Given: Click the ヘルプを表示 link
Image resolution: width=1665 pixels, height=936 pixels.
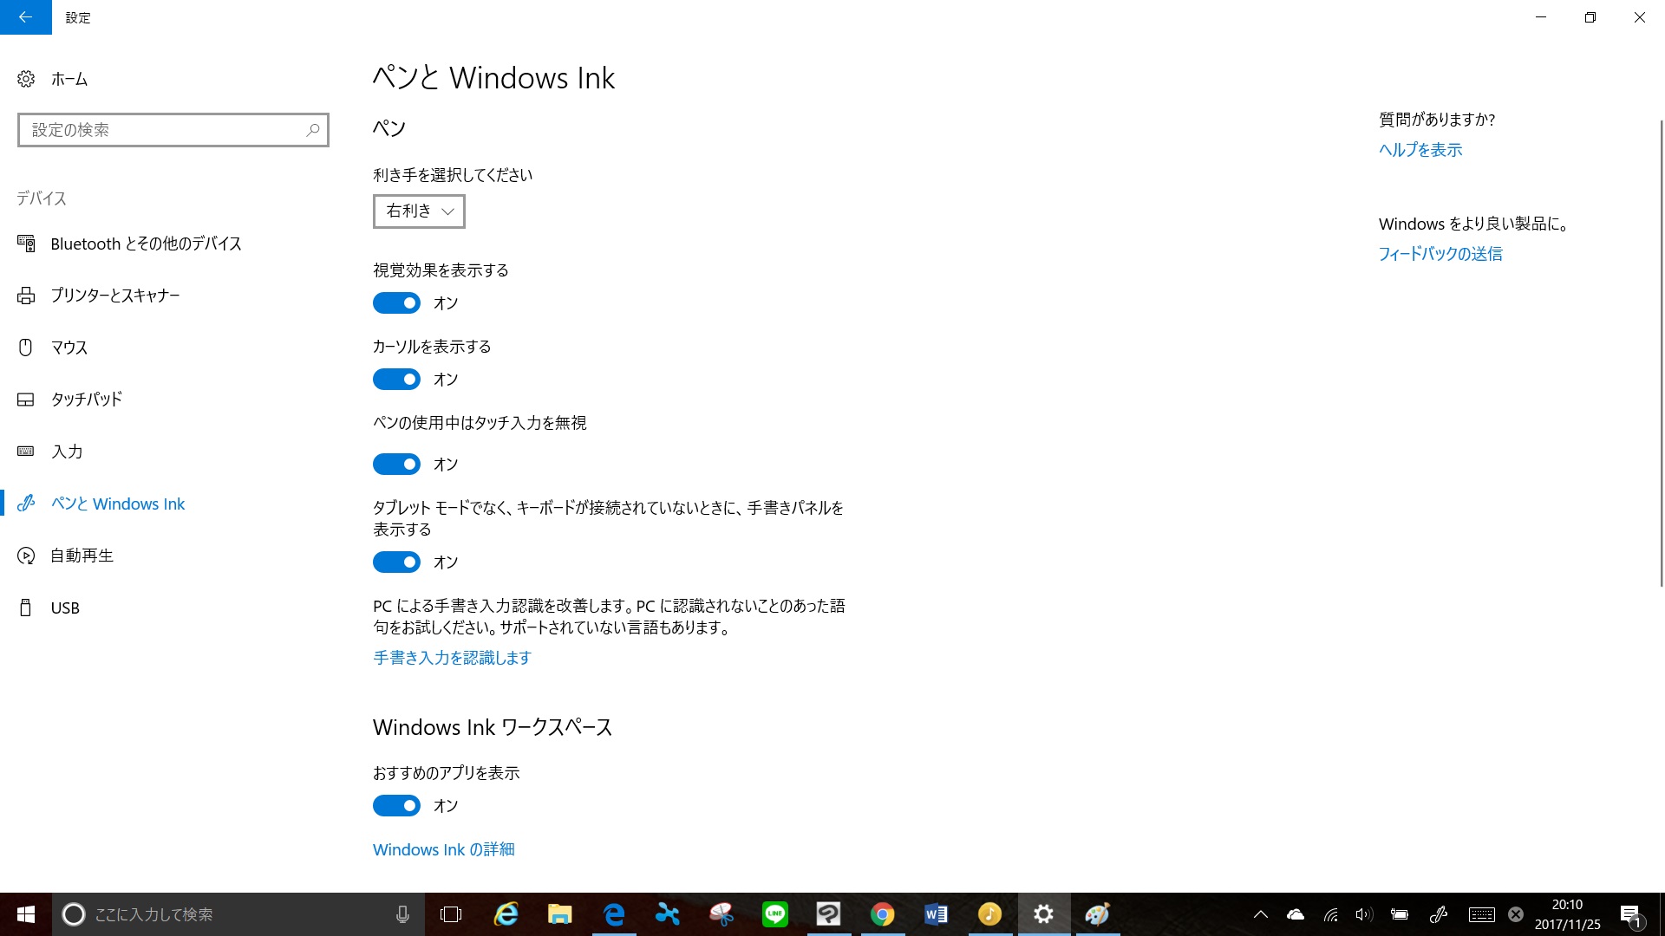Looking at the screenshot, I should [1420, 150].
